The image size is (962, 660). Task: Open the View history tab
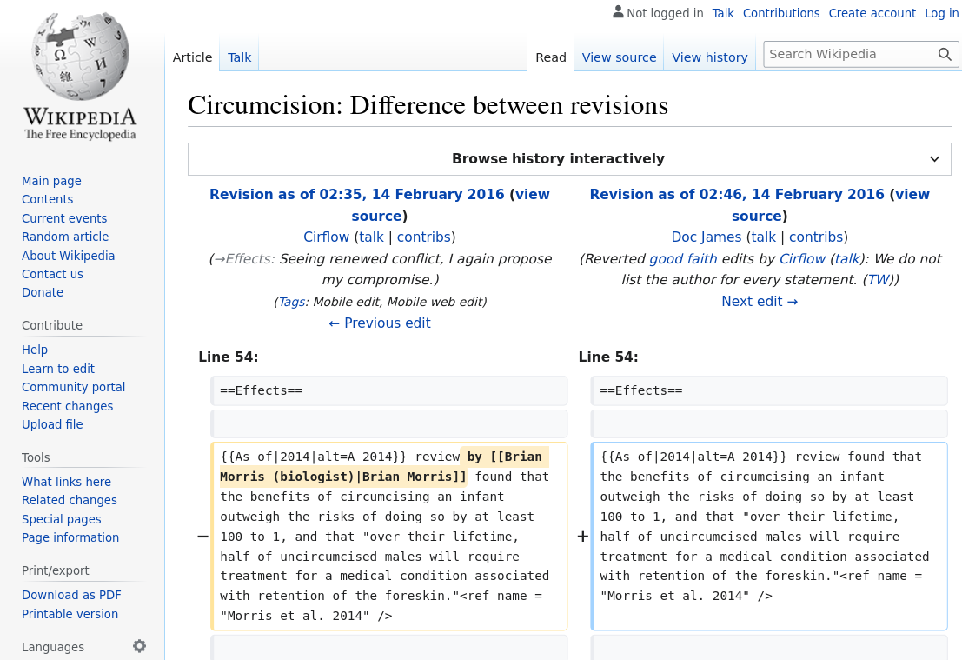click(709, 57)
